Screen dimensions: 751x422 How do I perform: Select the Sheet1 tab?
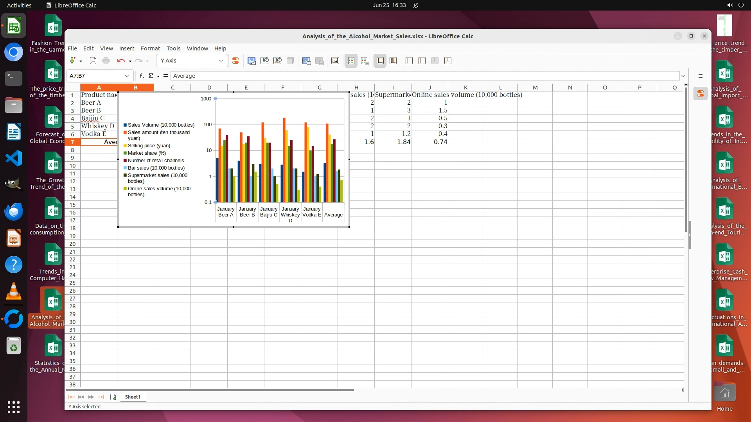(133, 397)
